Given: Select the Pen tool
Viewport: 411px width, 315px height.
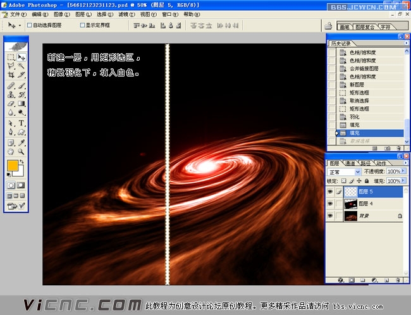Looking at the screenshot, I should tap(11, 132).
